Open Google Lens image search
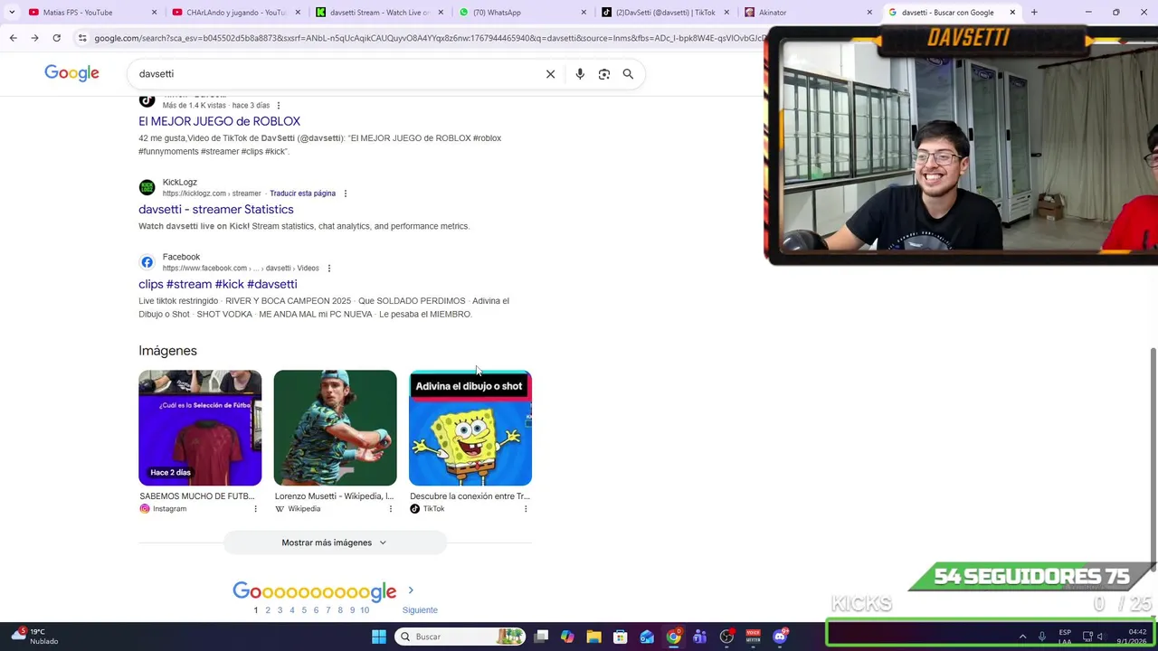Image resolution: width=1158 pixels, height=651 pixels. pyautogui.click(x=604, y=74)
